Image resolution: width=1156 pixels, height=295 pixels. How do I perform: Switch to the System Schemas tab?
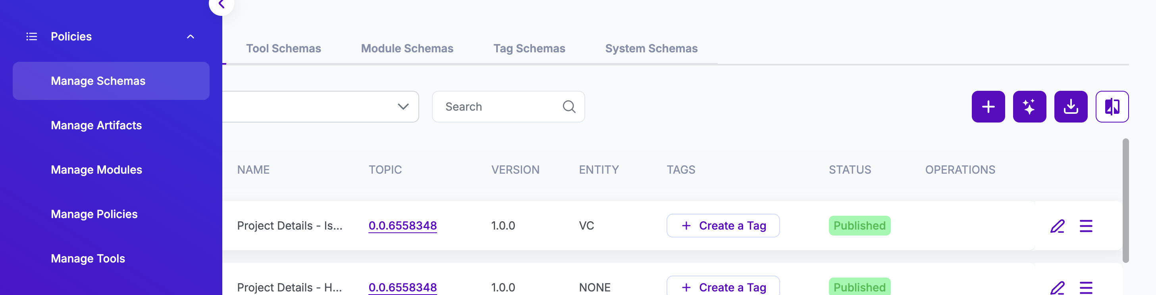point(651,48)
